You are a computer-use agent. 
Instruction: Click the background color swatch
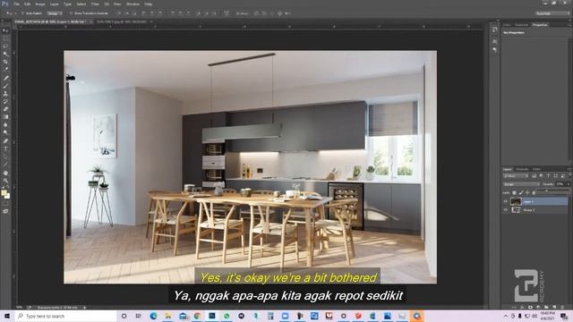coord(7,197)
